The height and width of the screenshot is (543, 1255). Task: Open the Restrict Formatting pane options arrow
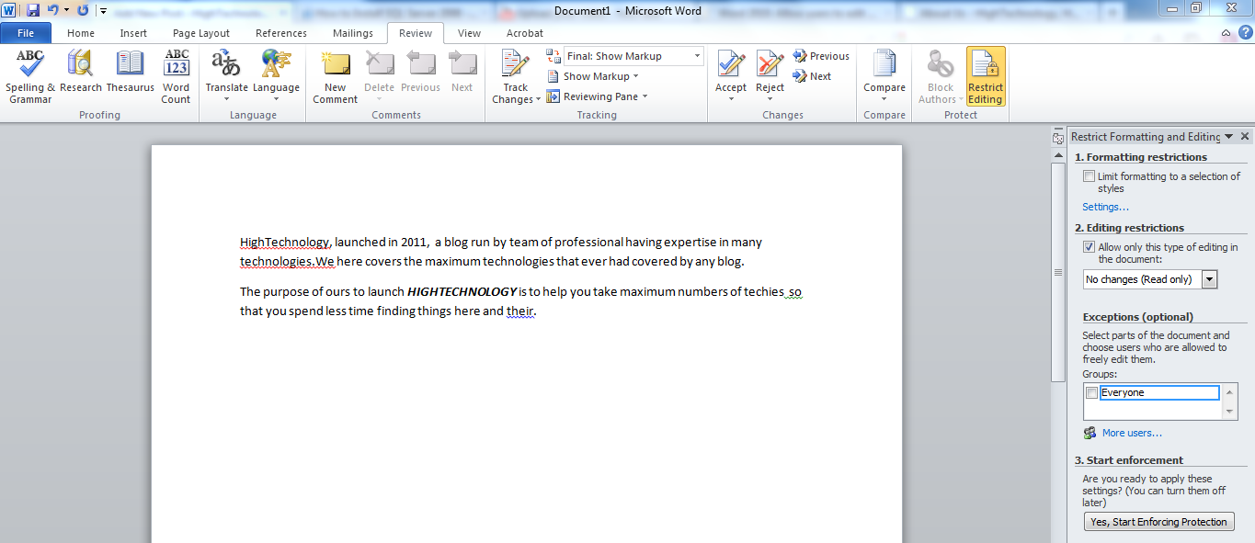1229,136
